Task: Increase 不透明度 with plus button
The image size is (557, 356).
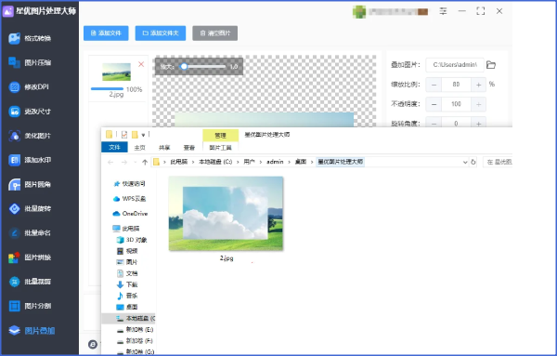Action: (478, 104)
